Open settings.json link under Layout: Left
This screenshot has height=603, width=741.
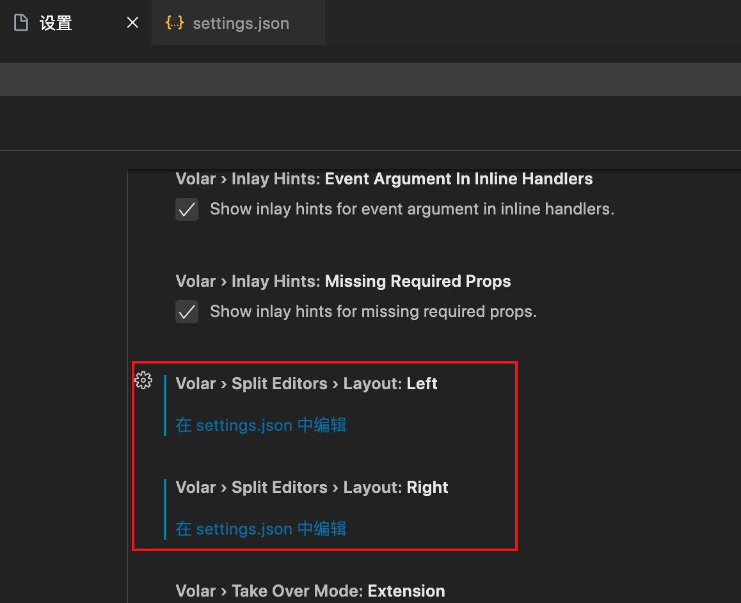261,425
